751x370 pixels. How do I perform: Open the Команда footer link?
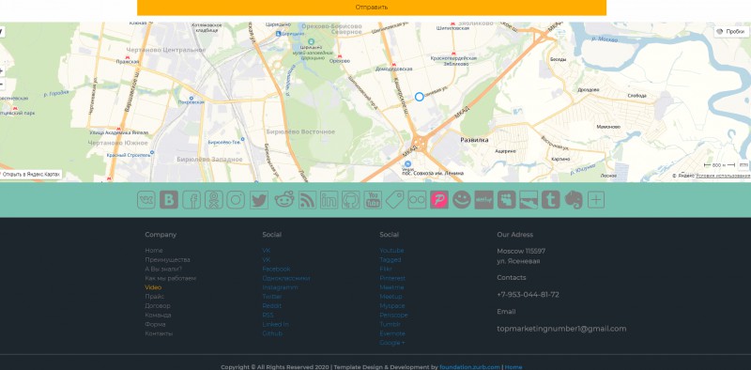click(158, 316)
